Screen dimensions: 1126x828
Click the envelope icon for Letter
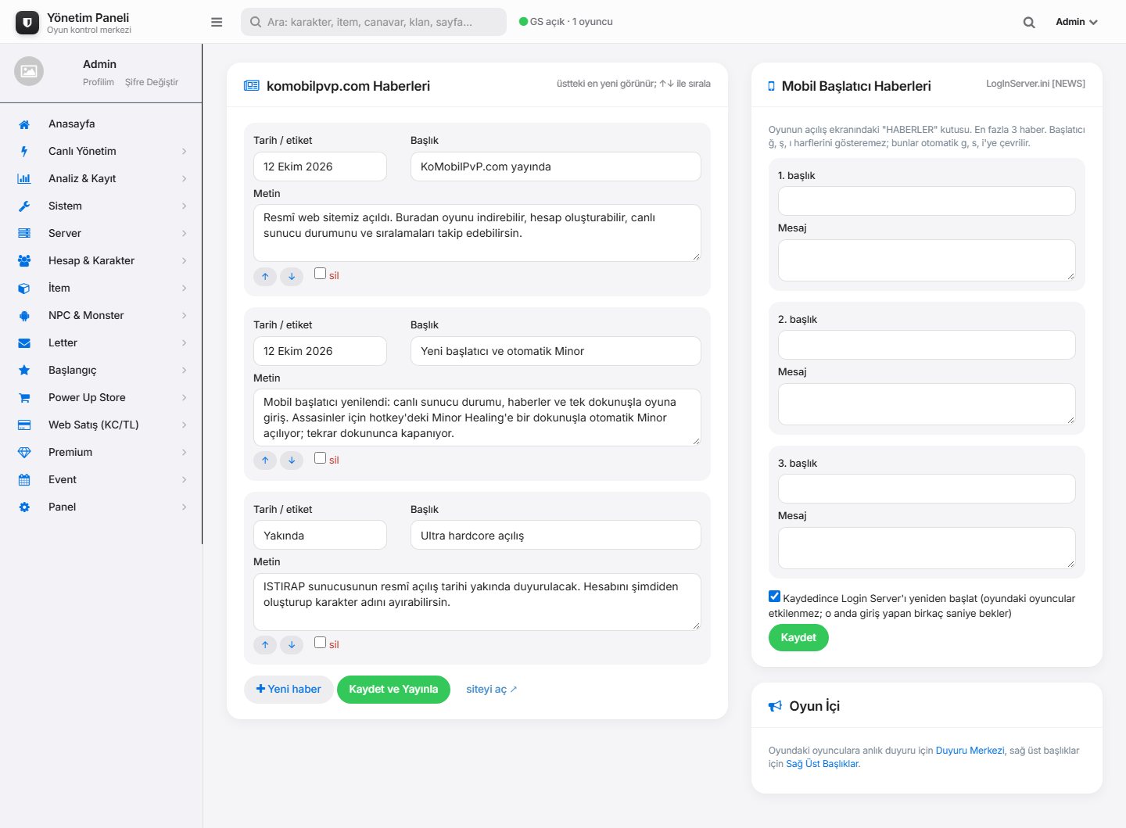point(24,343)
